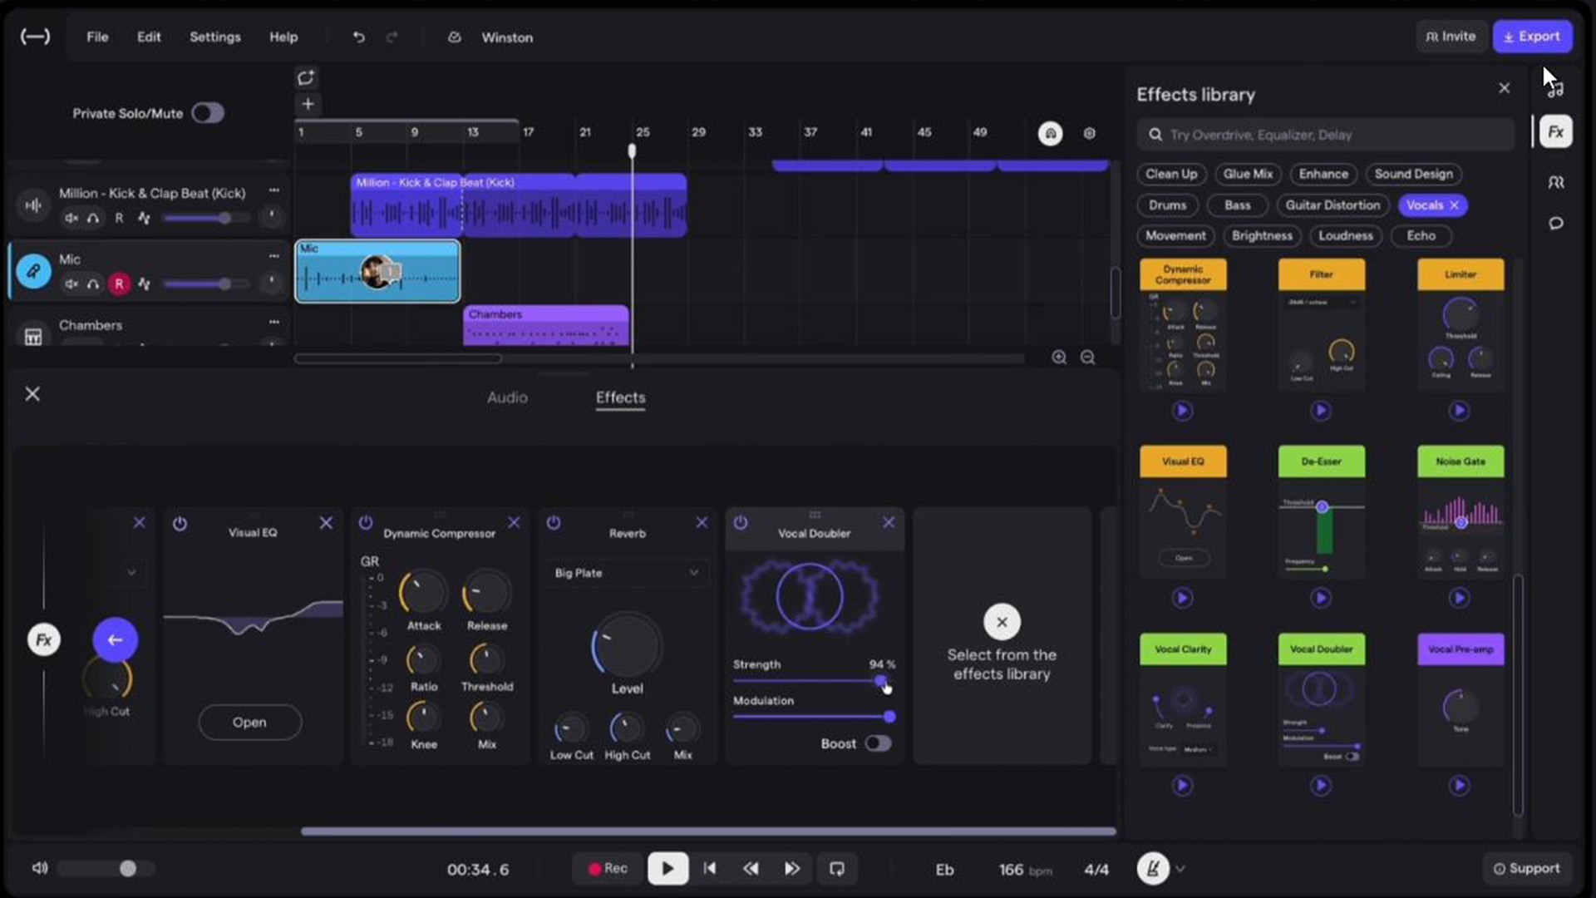The height and width of the screenshot is (898, 1596).
Task: Click the Open button in Visual EQ
Action: point(249,723)
